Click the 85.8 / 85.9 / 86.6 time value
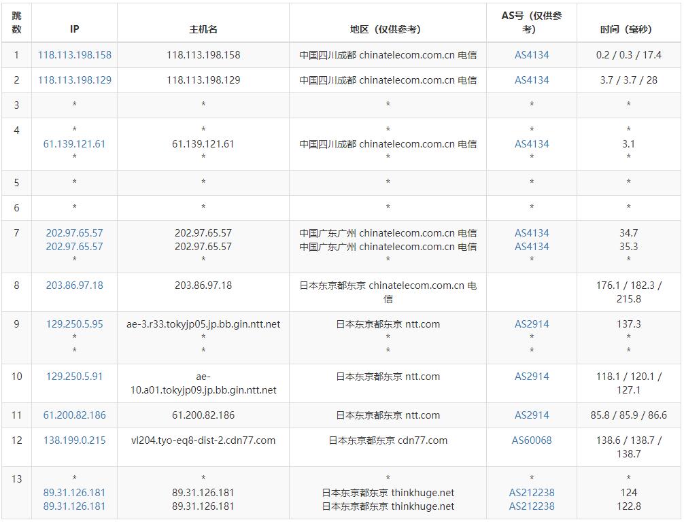 [629, 415]
